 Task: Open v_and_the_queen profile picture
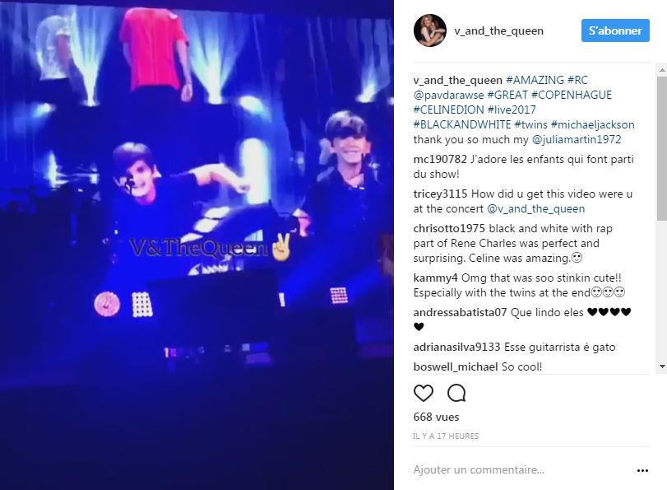[430, 30]
